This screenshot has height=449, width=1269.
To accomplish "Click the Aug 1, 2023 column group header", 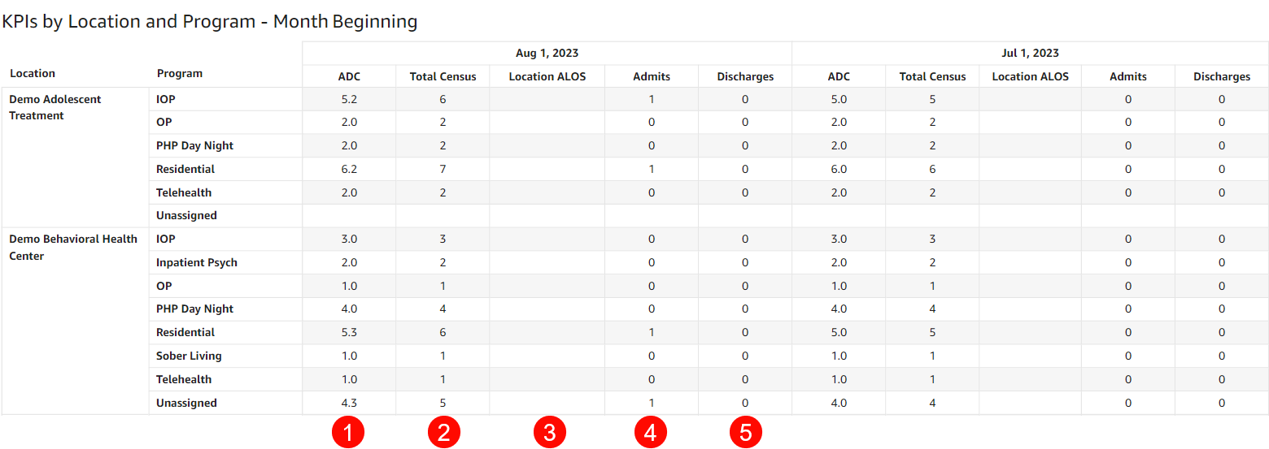I will pyautogui.click(x=547, y=53).
